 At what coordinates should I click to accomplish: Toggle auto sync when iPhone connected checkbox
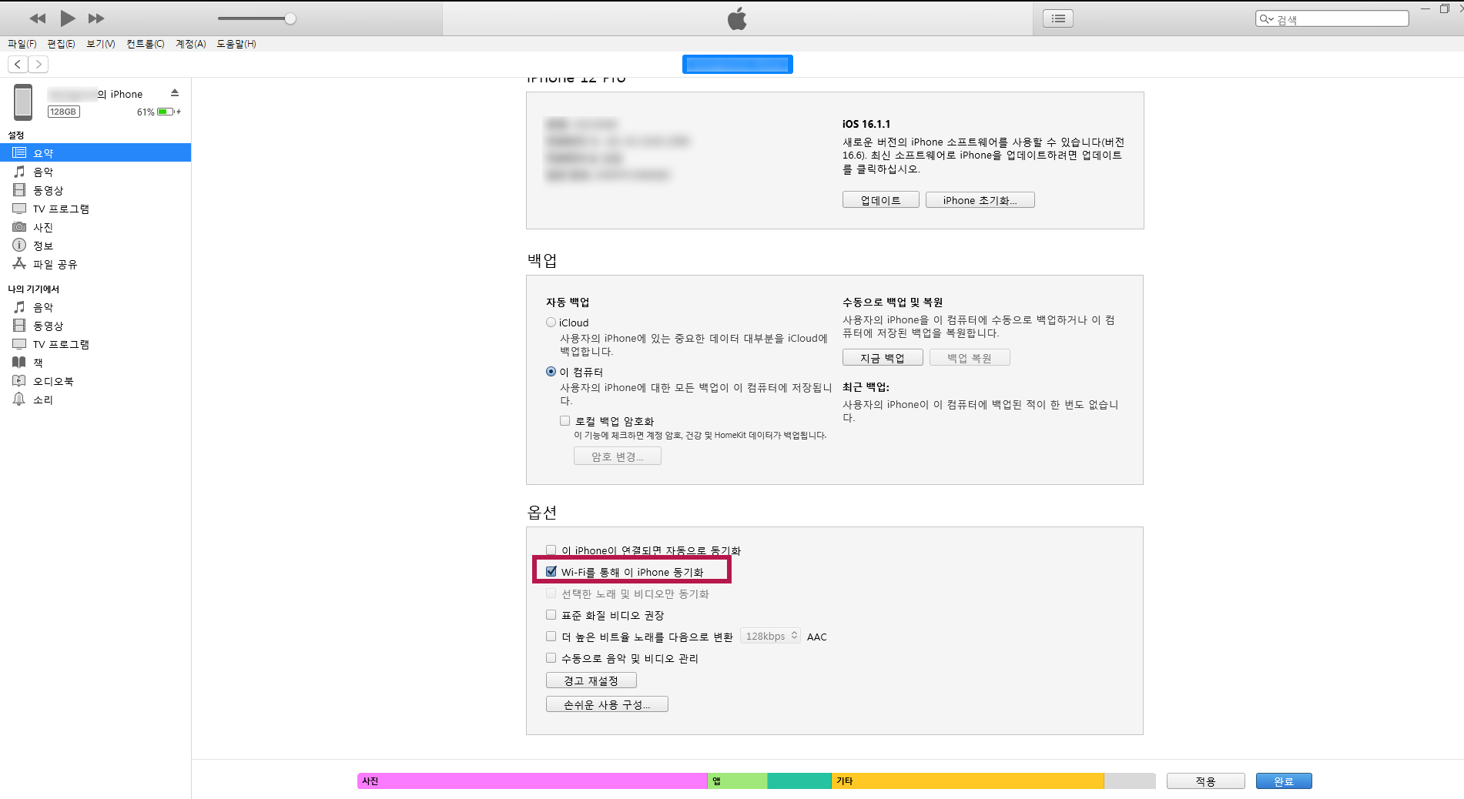click(551, 550)
